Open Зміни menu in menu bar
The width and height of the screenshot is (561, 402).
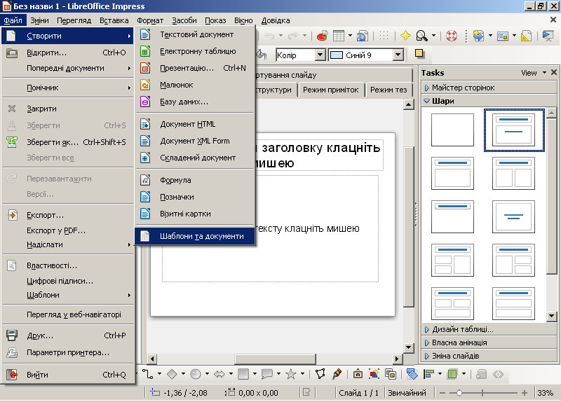pyautogui.click(x=39, y=20)
